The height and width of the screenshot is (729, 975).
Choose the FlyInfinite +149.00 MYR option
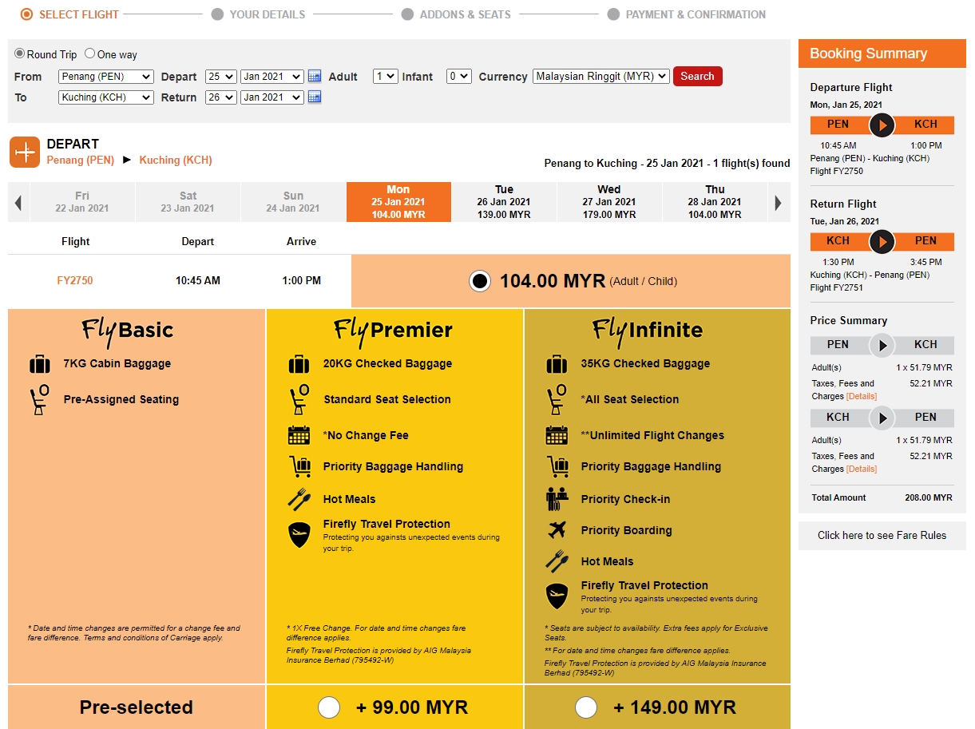pyautogui.click(x=586, y=707)
